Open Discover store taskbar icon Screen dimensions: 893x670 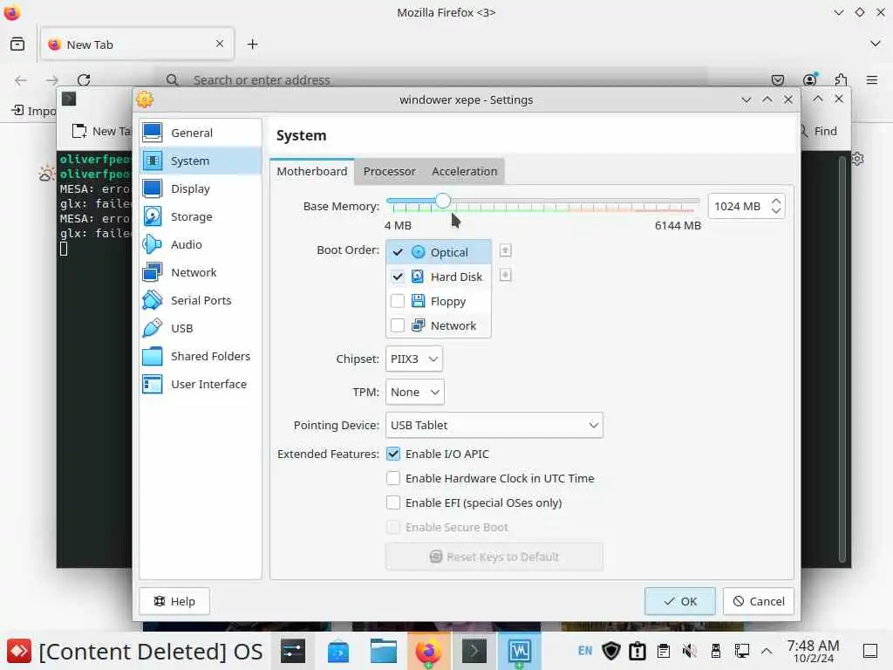click(338, 651)
